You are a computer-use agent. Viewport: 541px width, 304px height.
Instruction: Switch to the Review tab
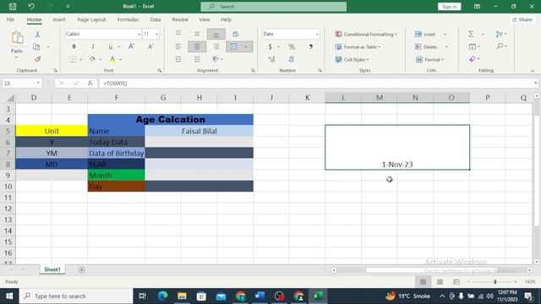[x=180, y=19]
